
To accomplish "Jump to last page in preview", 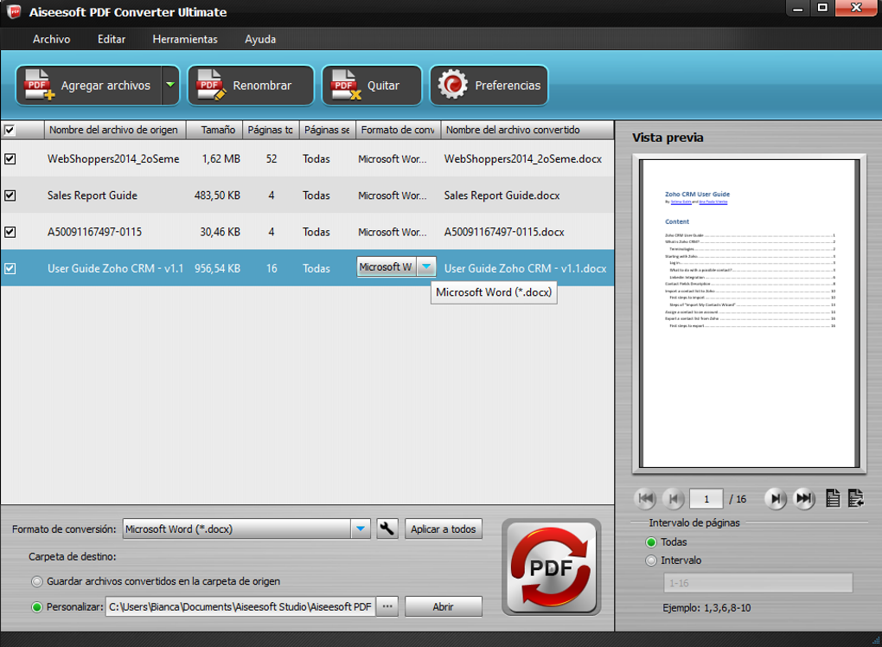I will [x=804, y=498].
